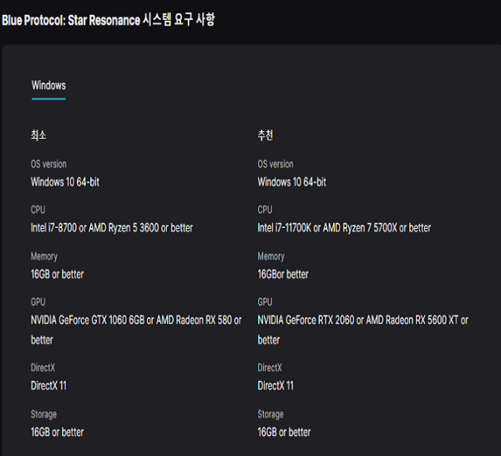This screenshot has height=456, width=501.
Task: Click the 16GBor better recommended memory text
Action: [283, 274]
